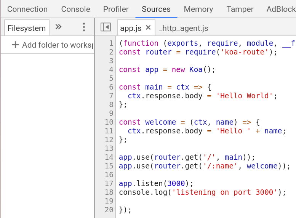
Task: Click the 'Hello World' string
Action: pos(245,96)
